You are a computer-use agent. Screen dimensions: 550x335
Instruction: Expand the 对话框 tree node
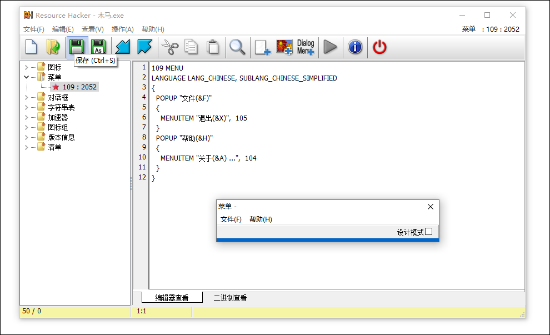(26, 97)
